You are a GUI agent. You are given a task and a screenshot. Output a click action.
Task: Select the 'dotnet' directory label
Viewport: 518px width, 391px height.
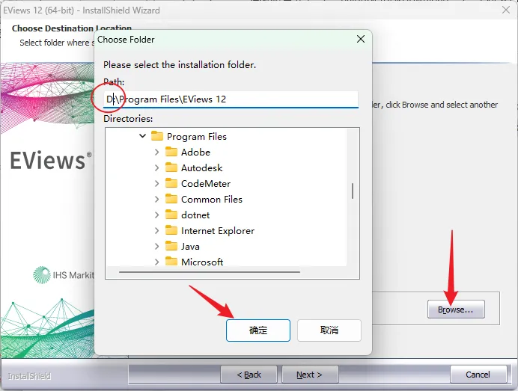(x=195, y=215)
